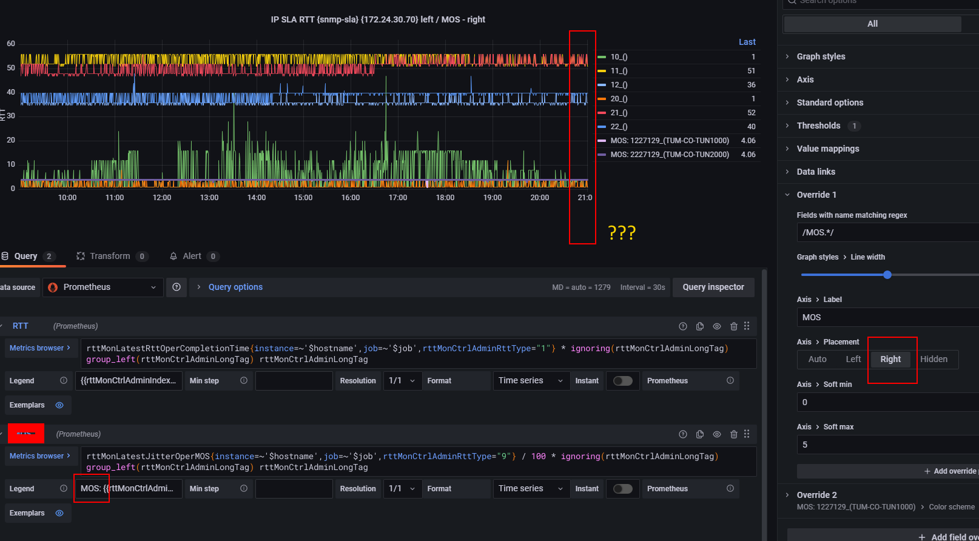
Task: Enable Instant switch in second query
Action: click(622, 489)
